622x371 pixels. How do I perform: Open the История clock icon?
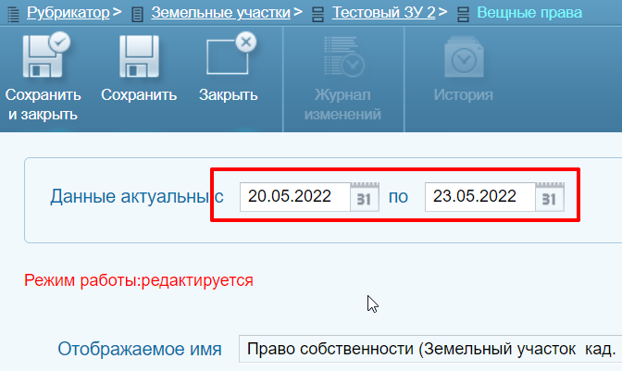click(x=464, y=56)
